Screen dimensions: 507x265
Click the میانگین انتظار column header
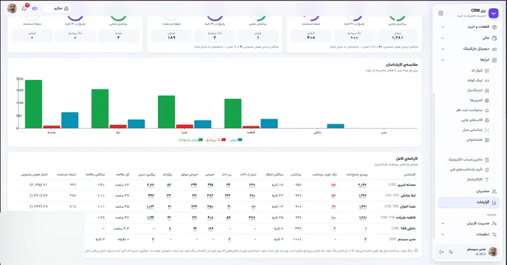(x=274, y=174)
